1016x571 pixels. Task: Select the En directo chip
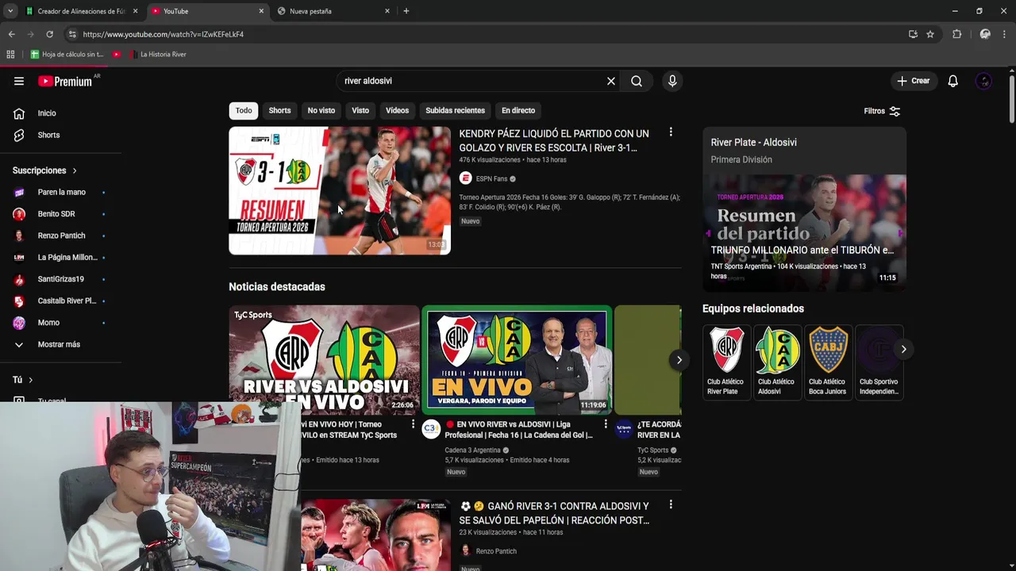pyautogui.click(x=518, y=110)
